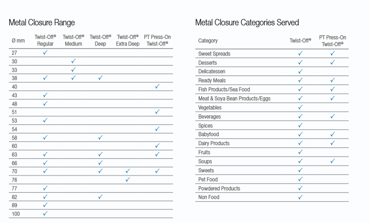The image size is (369, 223).
Task: Click the Metal Closure Categories Served heading
Action: pyautogui.click(x=247, y=23)
